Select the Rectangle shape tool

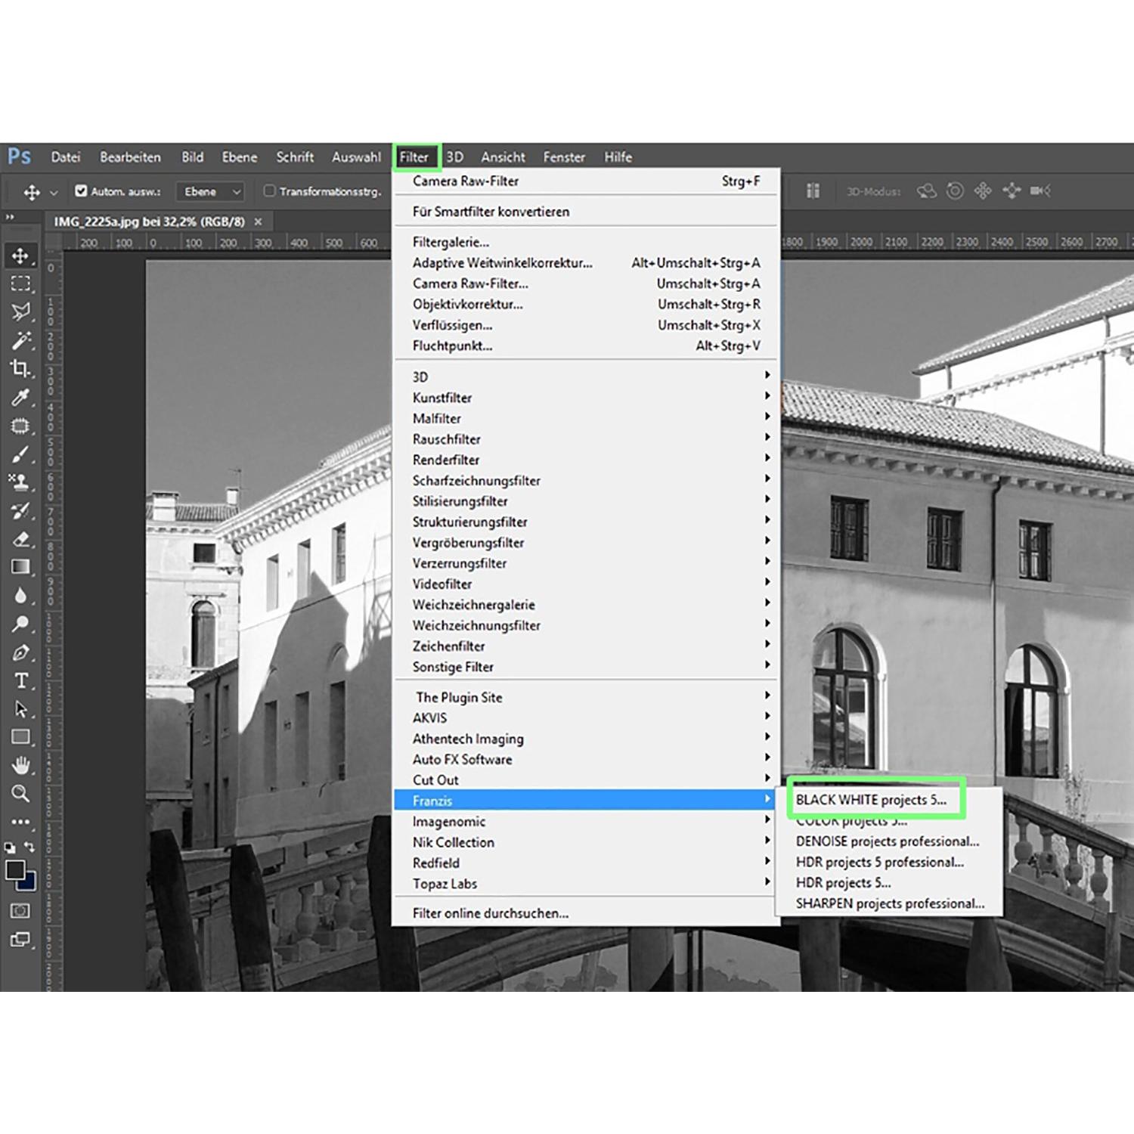point(20,737)
